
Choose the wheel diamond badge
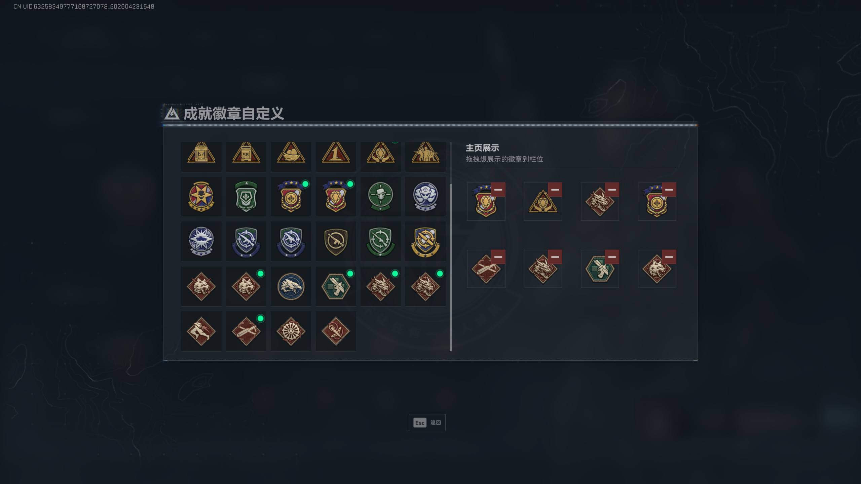[x=291, y=331]
